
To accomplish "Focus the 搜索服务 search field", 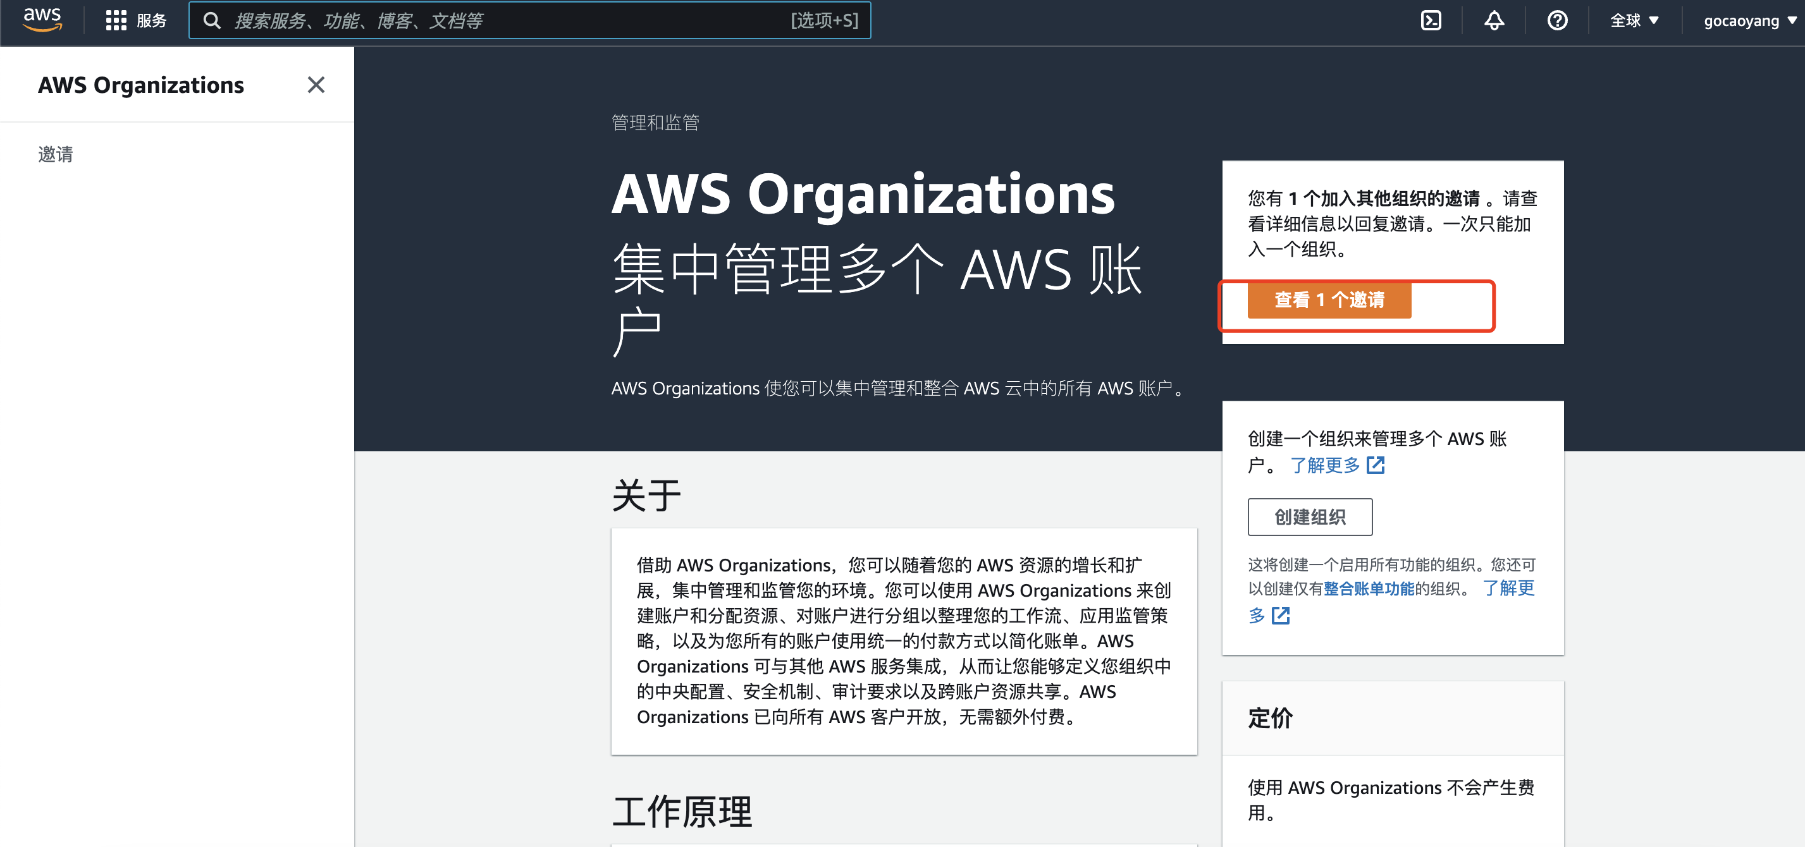I will coord(530,20).
